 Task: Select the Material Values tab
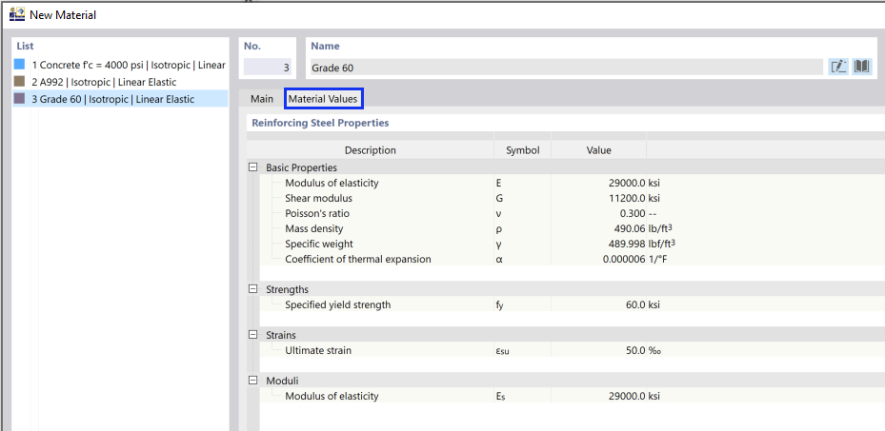click(x=322, y=99)
